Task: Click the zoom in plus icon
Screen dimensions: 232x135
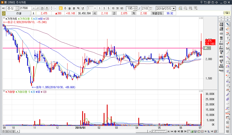Action: coord(175,131)
